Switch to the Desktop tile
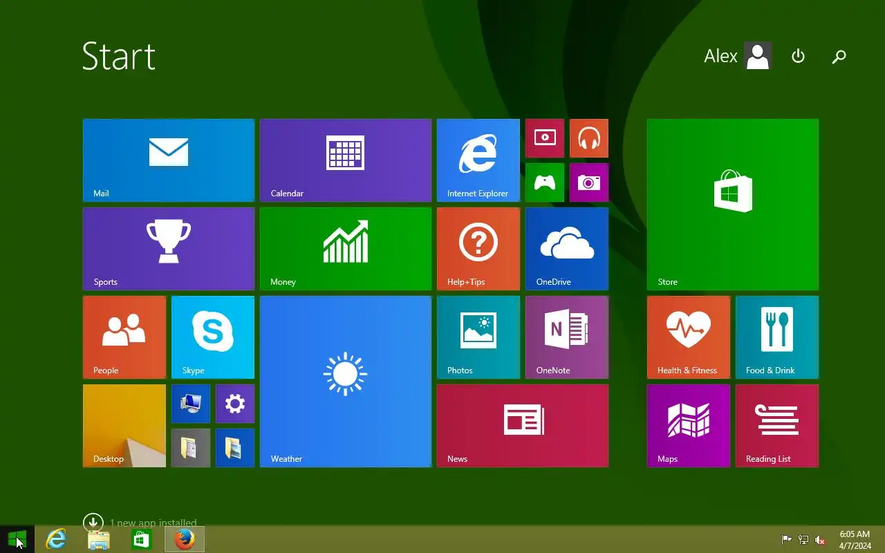Image resolution: width=885 pixels, height=553 pixels. tap(124, 426)
